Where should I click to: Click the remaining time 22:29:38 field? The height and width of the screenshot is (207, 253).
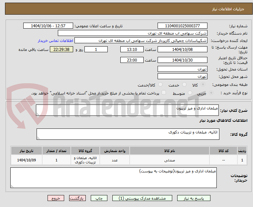tap(61, 49)
